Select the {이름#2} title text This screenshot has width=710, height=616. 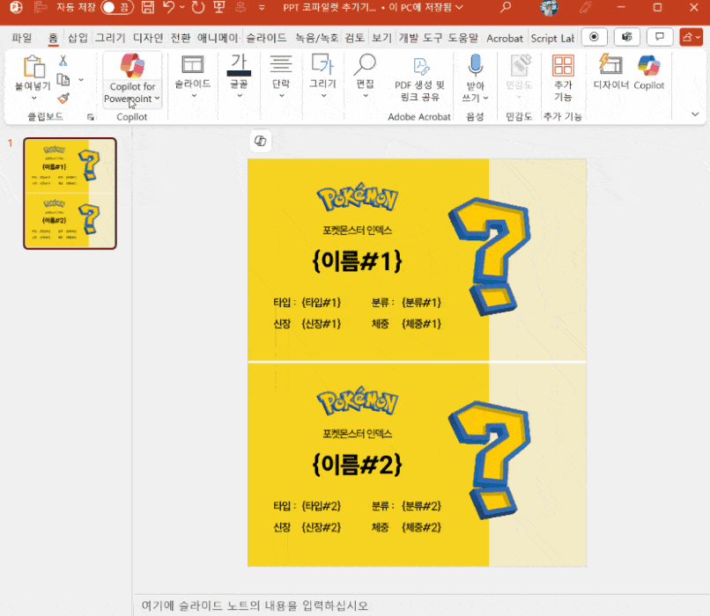[358, 465]
